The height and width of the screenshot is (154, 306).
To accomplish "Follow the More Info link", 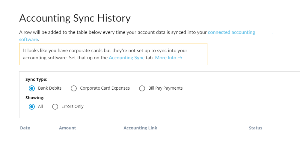I will click(x=166, y=58).
